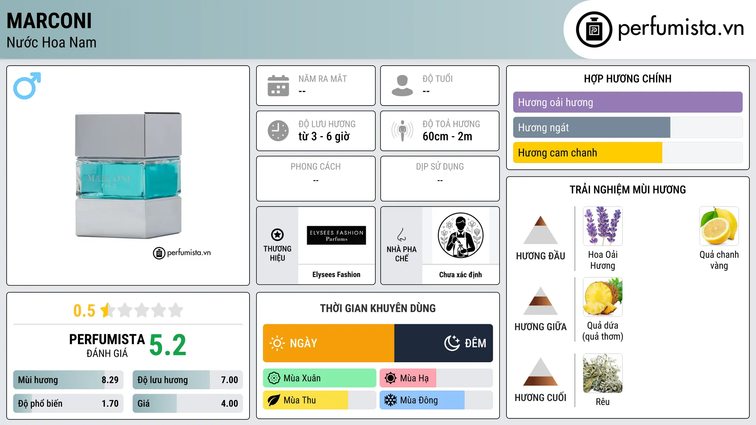This screenshot has height=425, width=756.
Task: Click the moon icon in Đêm bar
Action: click(x=452, y=343)
